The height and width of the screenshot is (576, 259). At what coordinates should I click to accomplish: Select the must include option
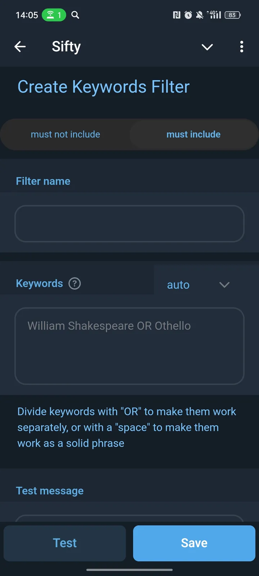(x=194, y=134)
